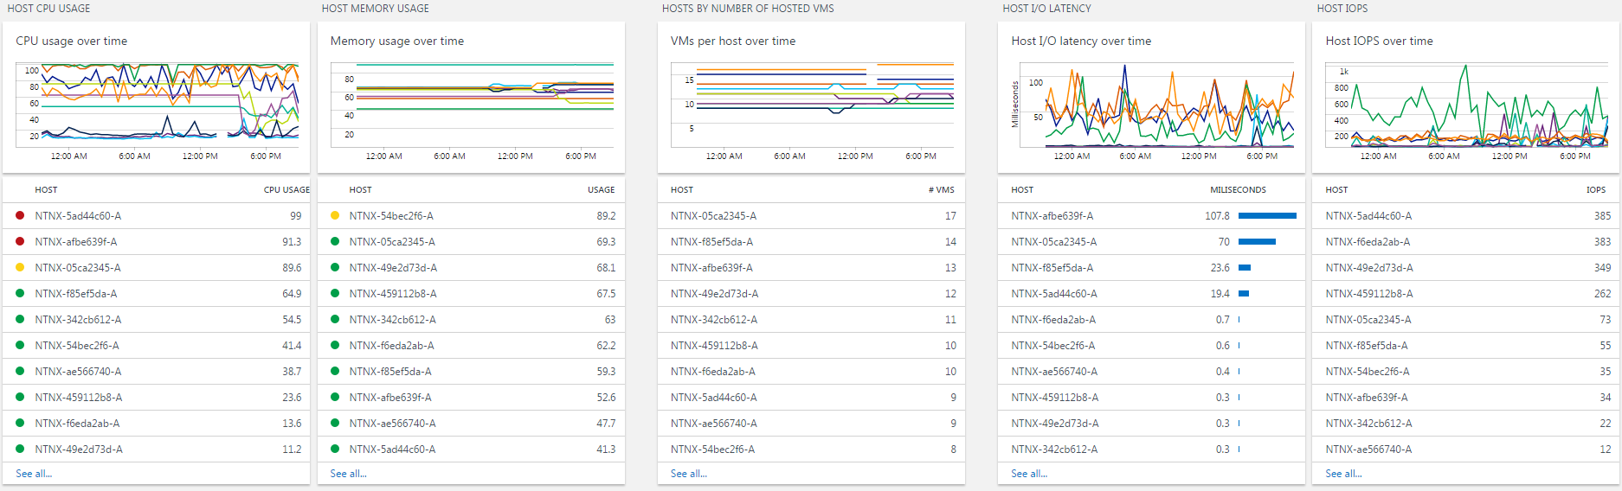This screenshot has width=1622, height=491.
Task: Select the USAGE column header in memory table
Action: (602, 189)
